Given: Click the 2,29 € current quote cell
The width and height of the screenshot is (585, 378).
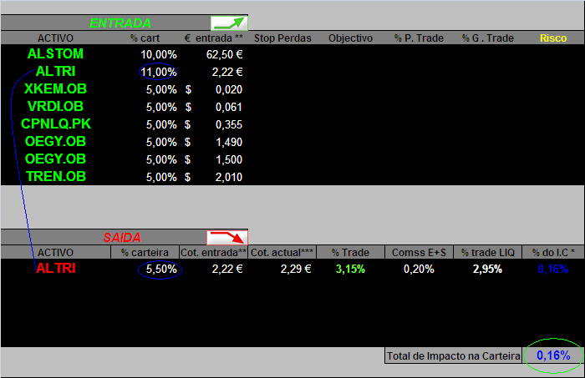Looking at the screenshot, I should [x=296, y=270].
